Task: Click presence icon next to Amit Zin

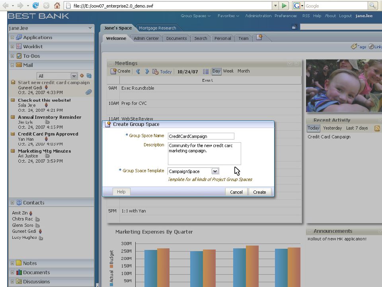Action: click(x=31, y=213)
